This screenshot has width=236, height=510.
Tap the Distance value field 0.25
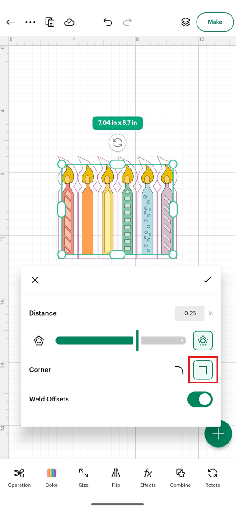(x=190, y=313)
